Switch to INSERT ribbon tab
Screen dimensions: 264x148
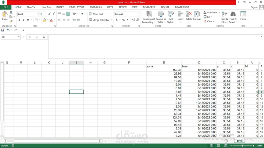[60, 7]
